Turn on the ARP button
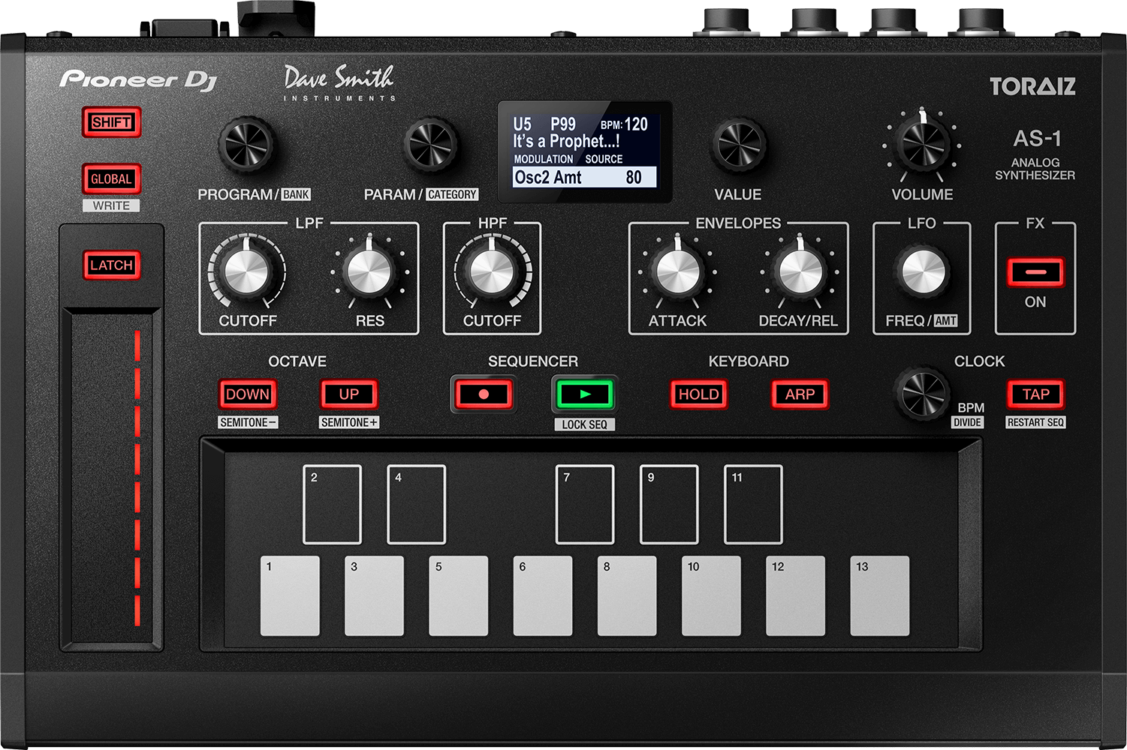Image resolution: width=1127 pixels, height=750 pixels. coord(800,394)
